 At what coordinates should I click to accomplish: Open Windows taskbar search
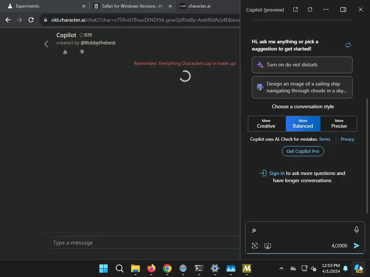tap(119, 268)
